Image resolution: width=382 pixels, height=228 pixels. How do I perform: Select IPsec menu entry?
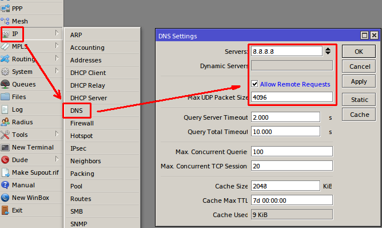[102, 148]
